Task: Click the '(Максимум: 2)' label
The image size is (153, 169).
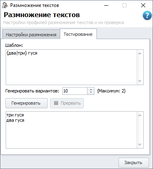Action: pyautogui.click(x=111, y=91)
